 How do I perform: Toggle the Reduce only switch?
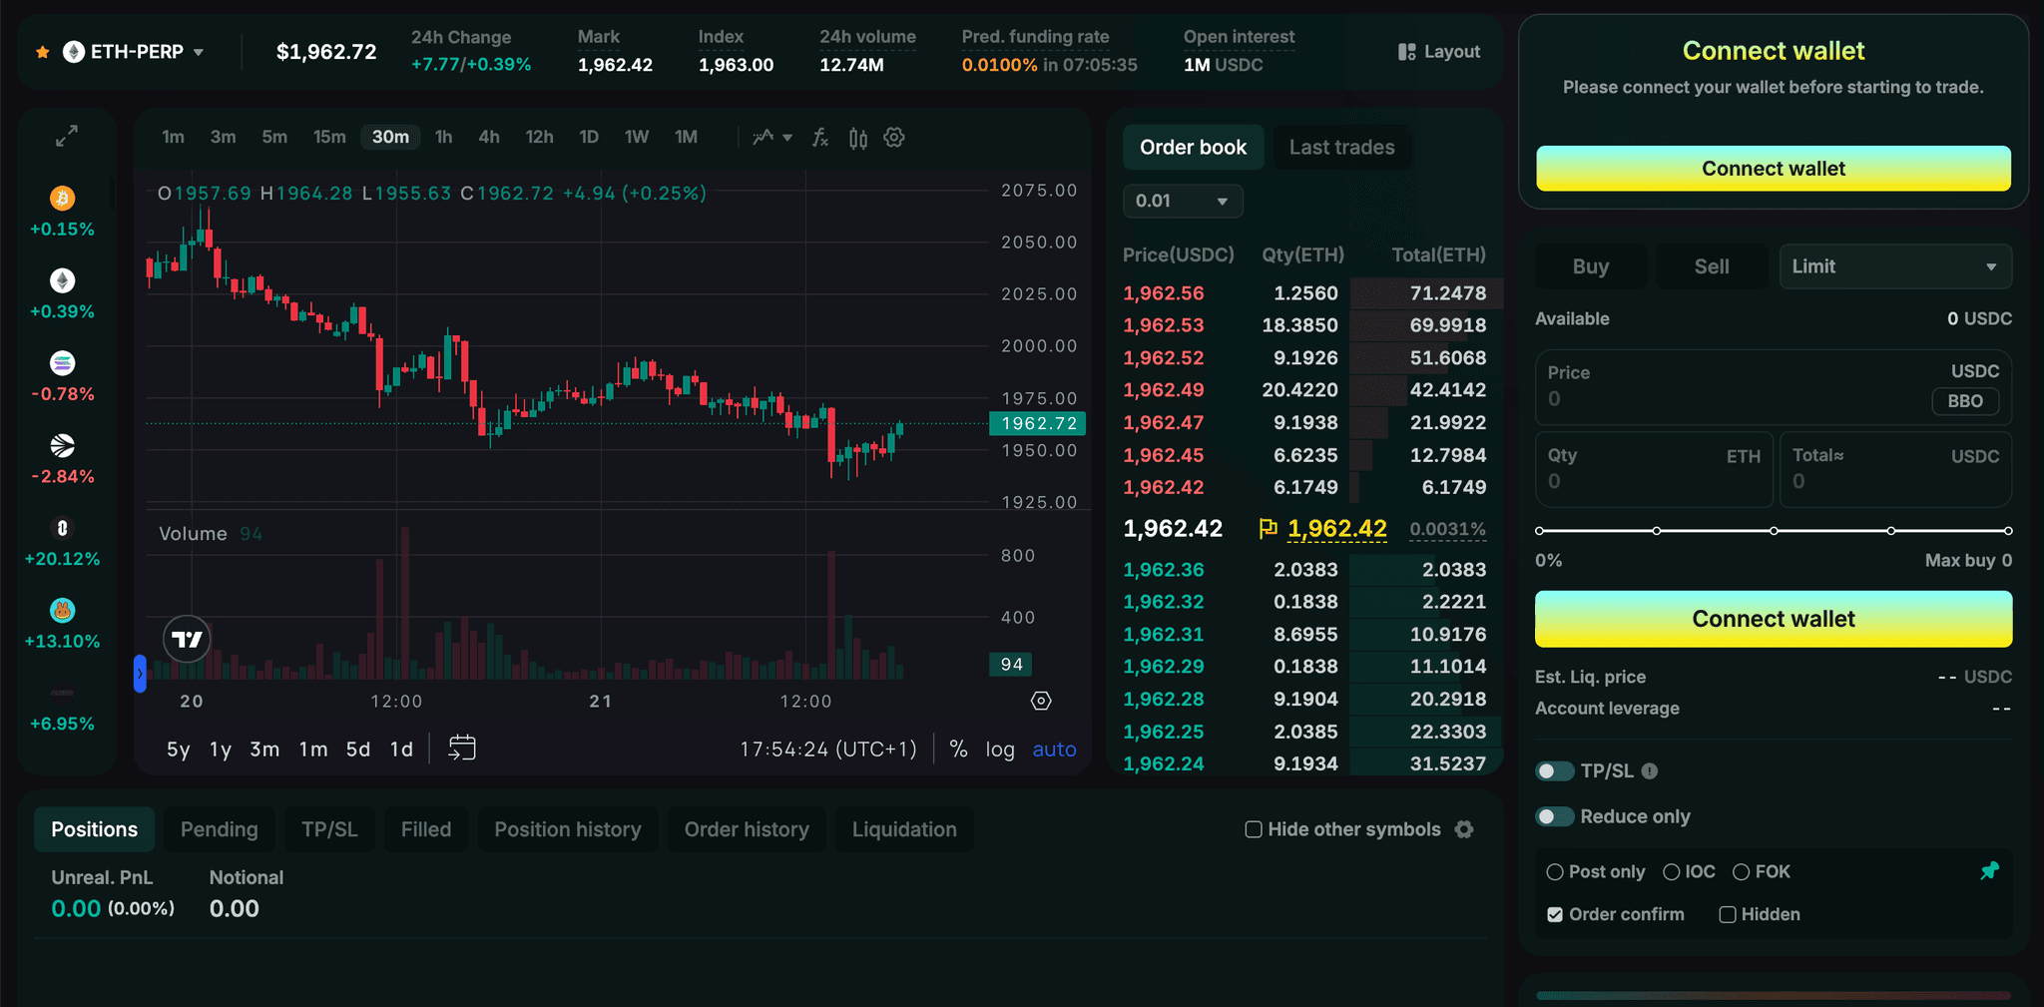1554,816
